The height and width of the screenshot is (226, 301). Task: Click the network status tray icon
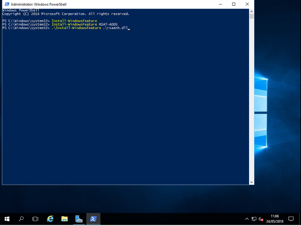[x=254, y=219]
